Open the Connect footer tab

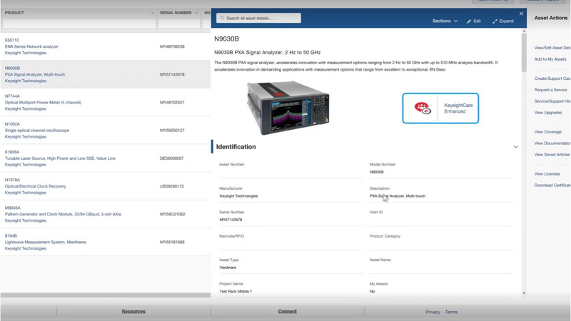287,312
